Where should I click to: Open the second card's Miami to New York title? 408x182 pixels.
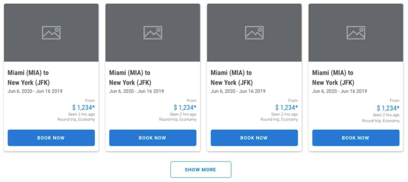(x=130, y=77)
